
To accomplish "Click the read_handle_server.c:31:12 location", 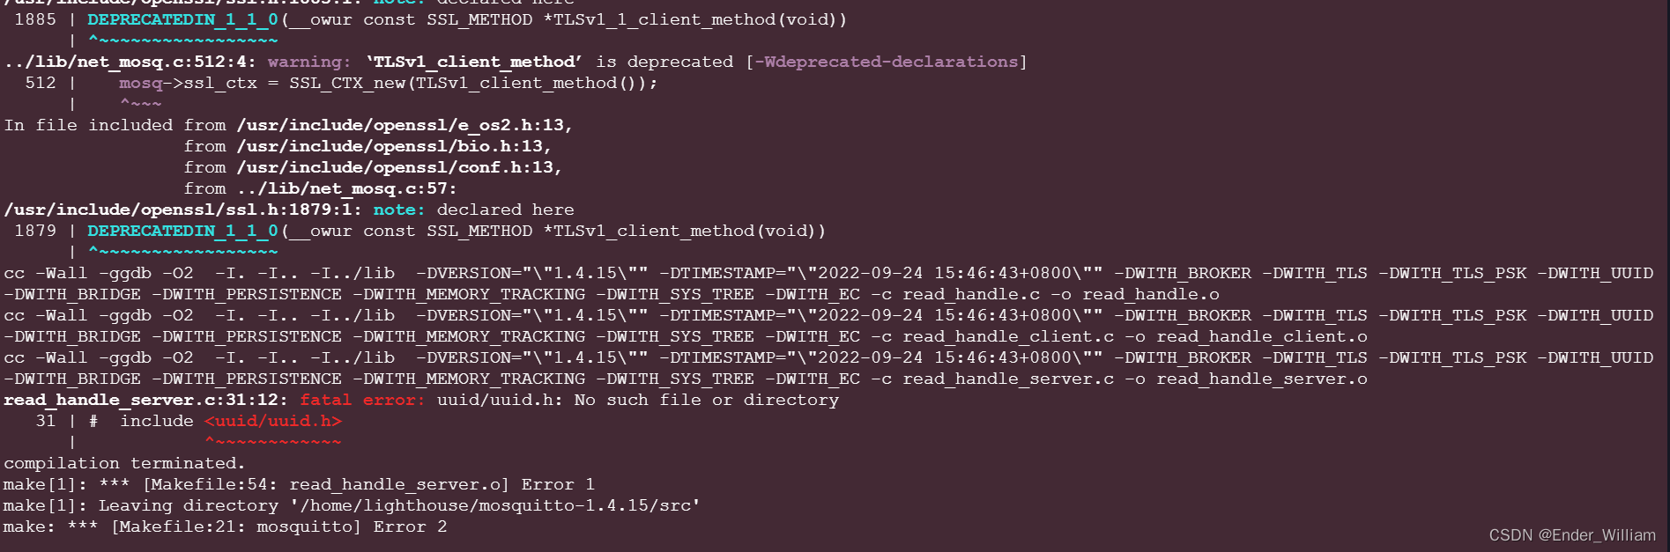I will click(x=145, y=401).
